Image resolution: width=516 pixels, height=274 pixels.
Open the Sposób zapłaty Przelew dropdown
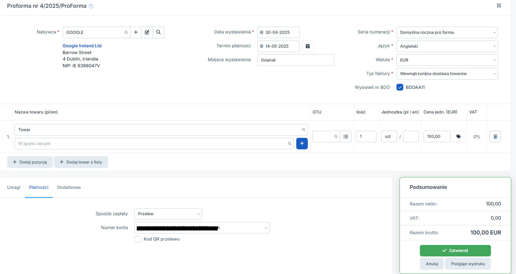click(x=168, y=214)
